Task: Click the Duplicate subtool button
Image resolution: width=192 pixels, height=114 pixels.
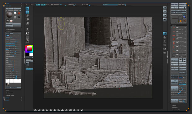Action: (x=175, y=68)
